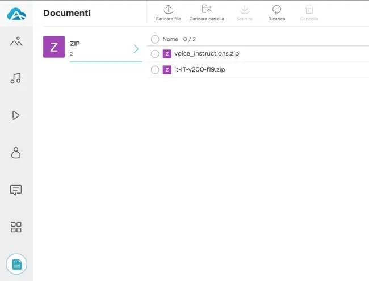The width and height of the screenshot is (369, 281).
Task: Click the Nome column header
Action: (x=170, y=39)
